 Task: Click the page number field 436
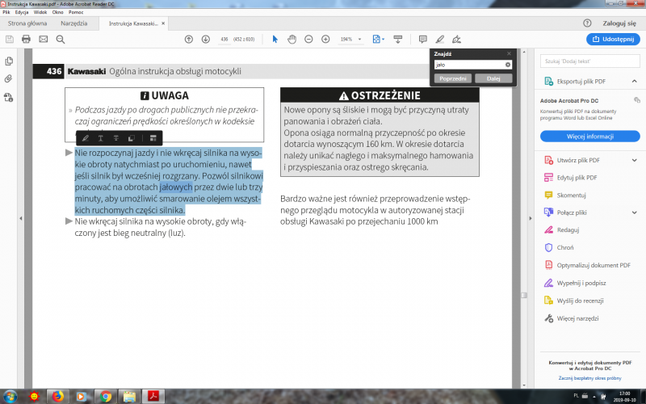coord(224,39)
